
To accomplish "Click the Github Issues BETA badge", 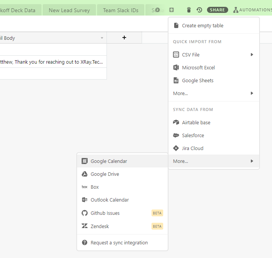I will 157,213.
